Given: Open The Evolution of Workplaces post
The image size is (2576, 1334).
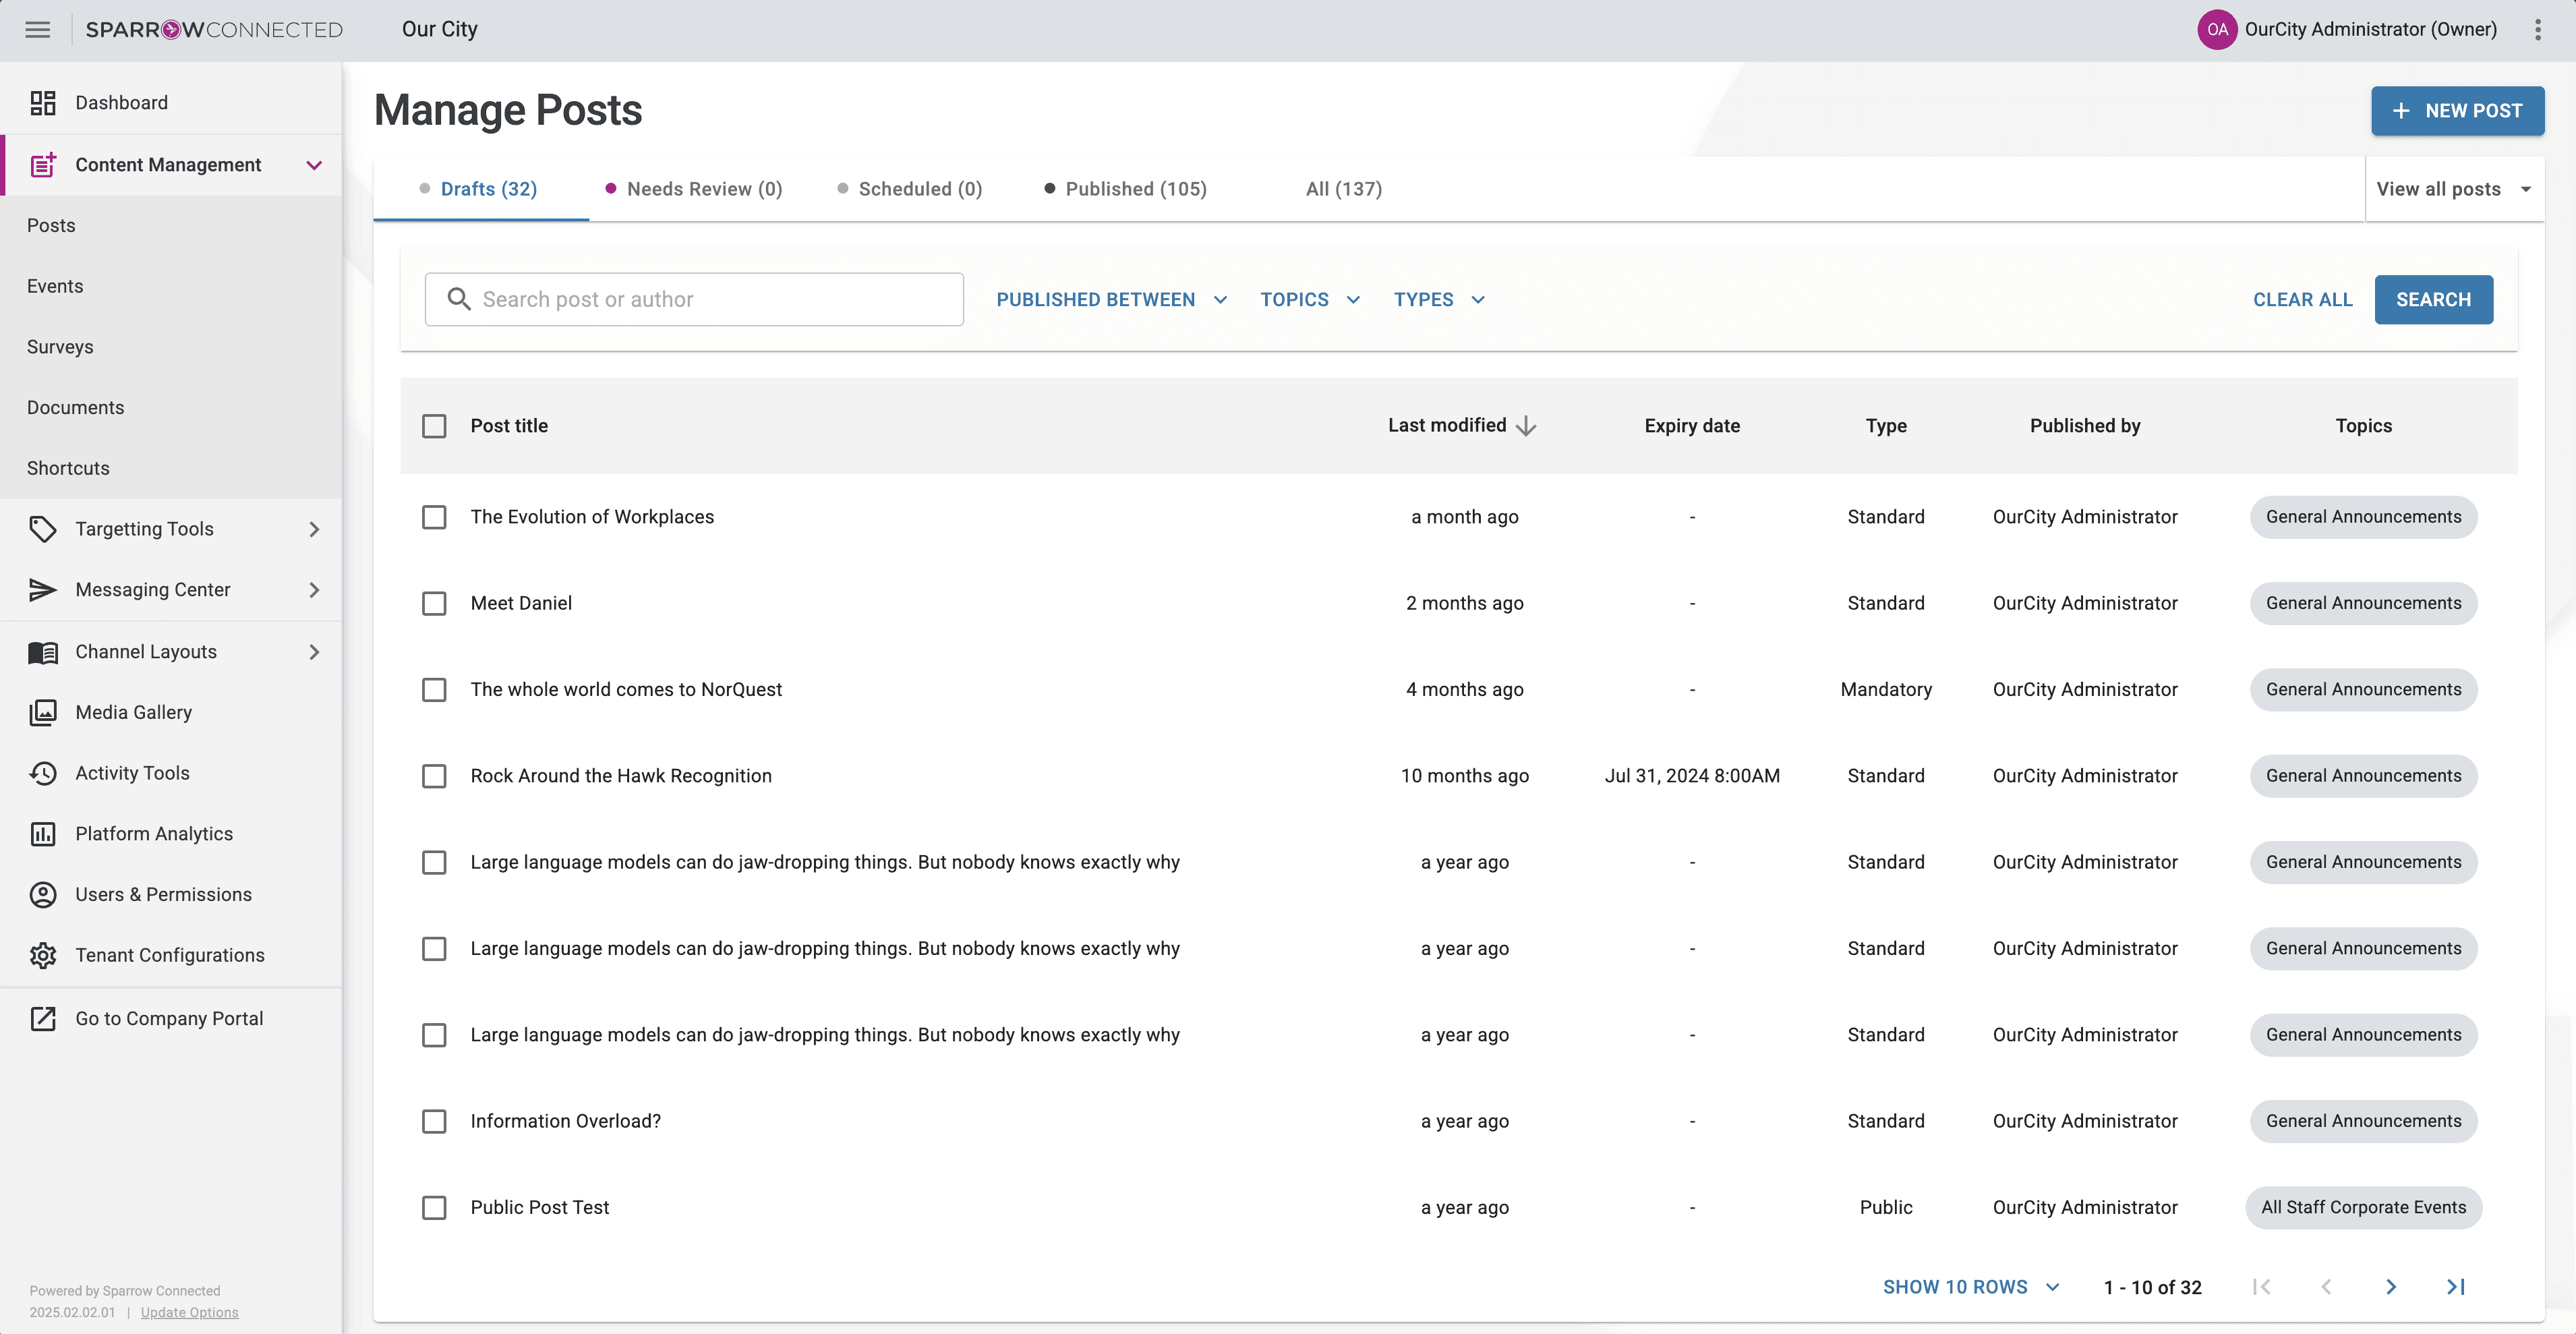Looking at the screenshot, I should point(592,517).
